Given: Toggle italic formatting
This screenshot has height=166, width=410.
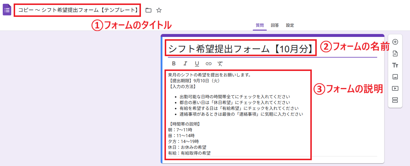Looking at the screenshot, I should (x=185, y=63).
